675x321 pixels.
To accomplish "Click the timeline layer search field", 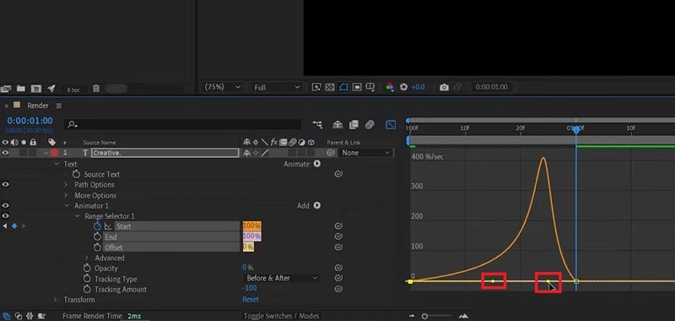I will pos(182,124).
